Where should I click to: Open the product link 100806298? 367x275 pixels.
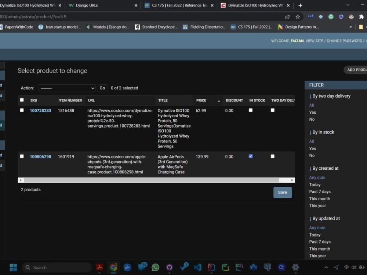pyautogui.click(x=40, y=156)
